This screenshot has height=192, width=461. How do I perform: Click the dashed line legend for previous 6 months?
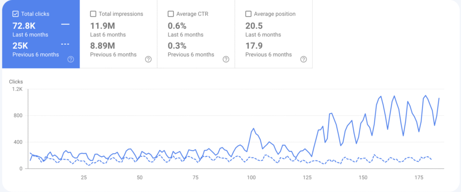coord(65,44)
